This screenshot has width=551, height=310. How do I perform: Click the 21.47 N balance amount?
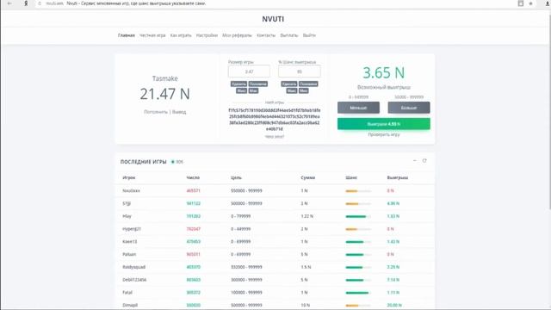164,94
